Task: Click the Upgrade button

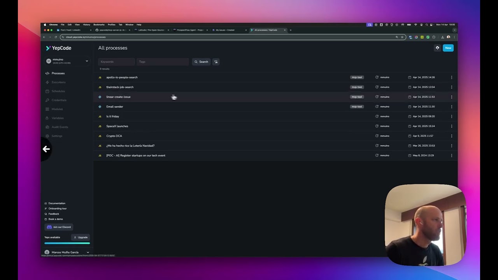Action: 81,237
